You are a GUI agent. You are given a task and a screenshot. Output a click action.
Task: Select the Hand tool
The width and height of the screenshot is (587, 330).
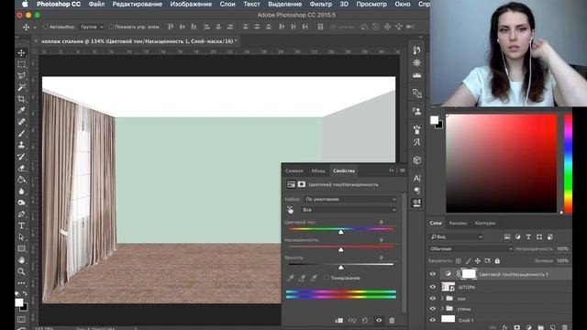pos(21,260)
